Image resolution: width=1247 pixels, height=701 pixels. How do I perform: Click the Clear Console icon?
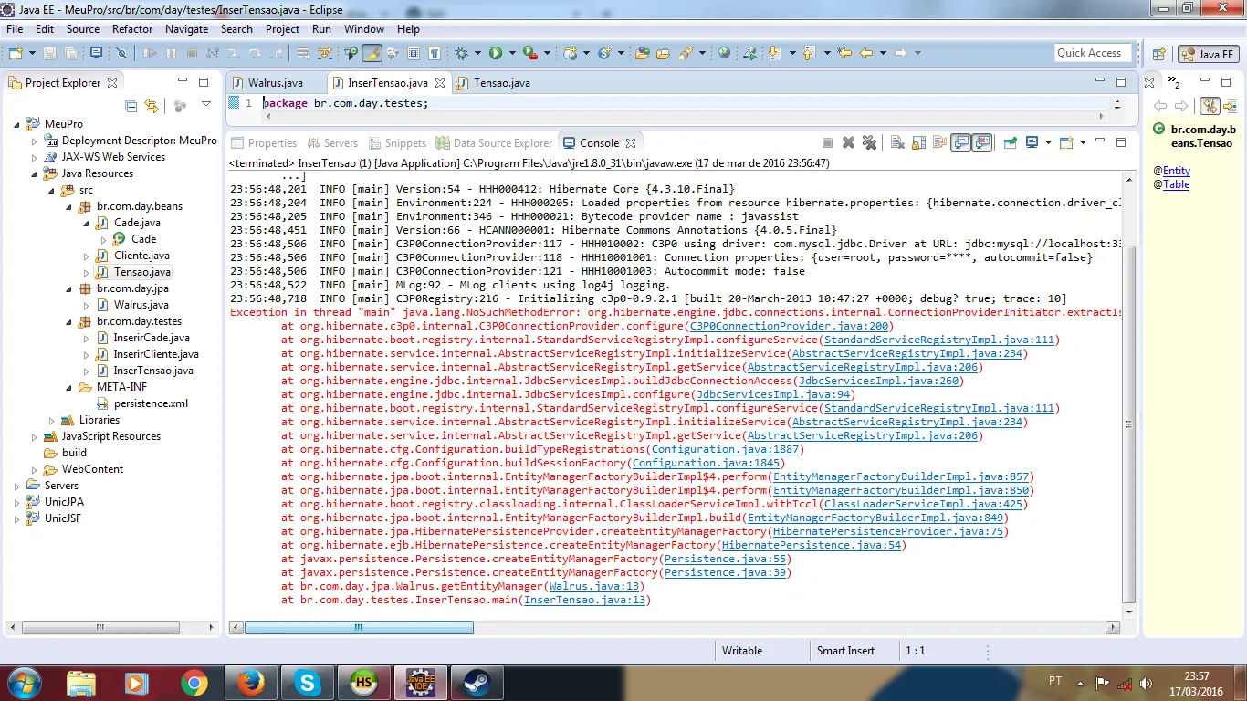pyautogui.click(x=898, y=142)
